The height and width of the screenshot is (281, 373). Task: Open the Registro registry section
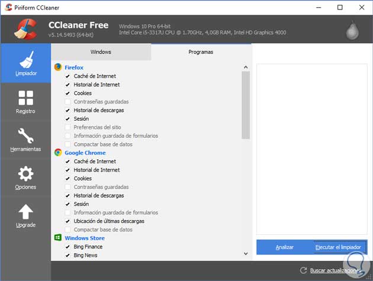[25, 102]
